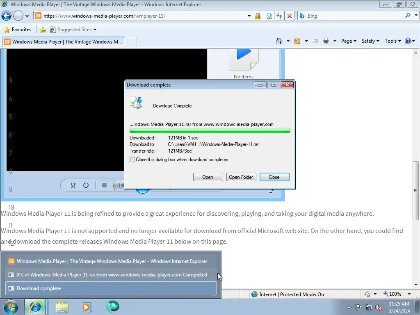Click Close button in Download complete dialog
The width and height of the screenshot is (420, 315).
pos(274,177)
